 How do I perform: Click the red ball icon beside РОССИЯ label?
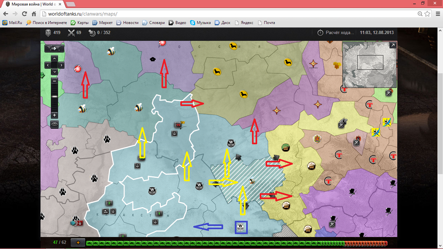tap(162, 43)
